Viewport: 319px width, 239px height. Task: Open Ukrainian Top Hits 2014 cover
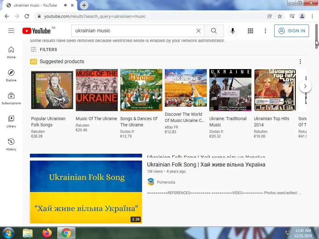(x=275, y=90)
